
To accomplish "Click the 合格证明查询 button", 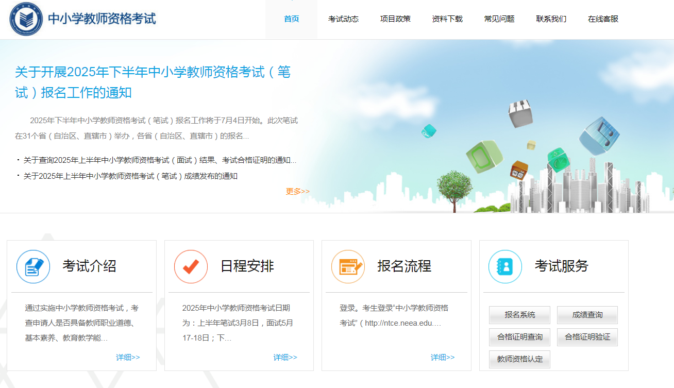I will pos(519,337).
